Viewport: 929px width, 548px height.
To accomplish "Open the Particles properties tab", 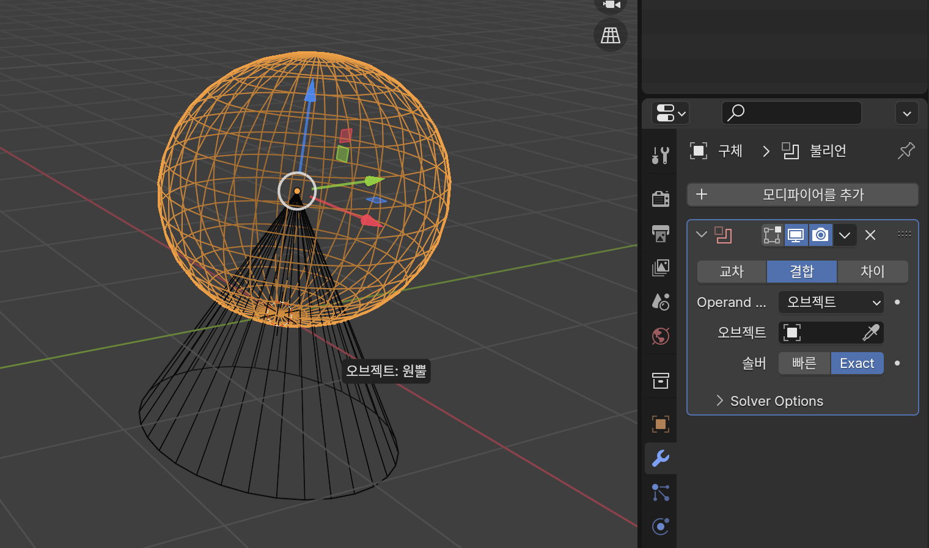I will pyautogui.click(x=661, y=492).
